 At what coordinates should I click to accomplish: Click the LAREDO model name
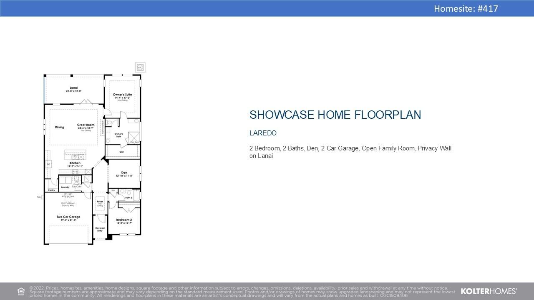pos(263,133)
